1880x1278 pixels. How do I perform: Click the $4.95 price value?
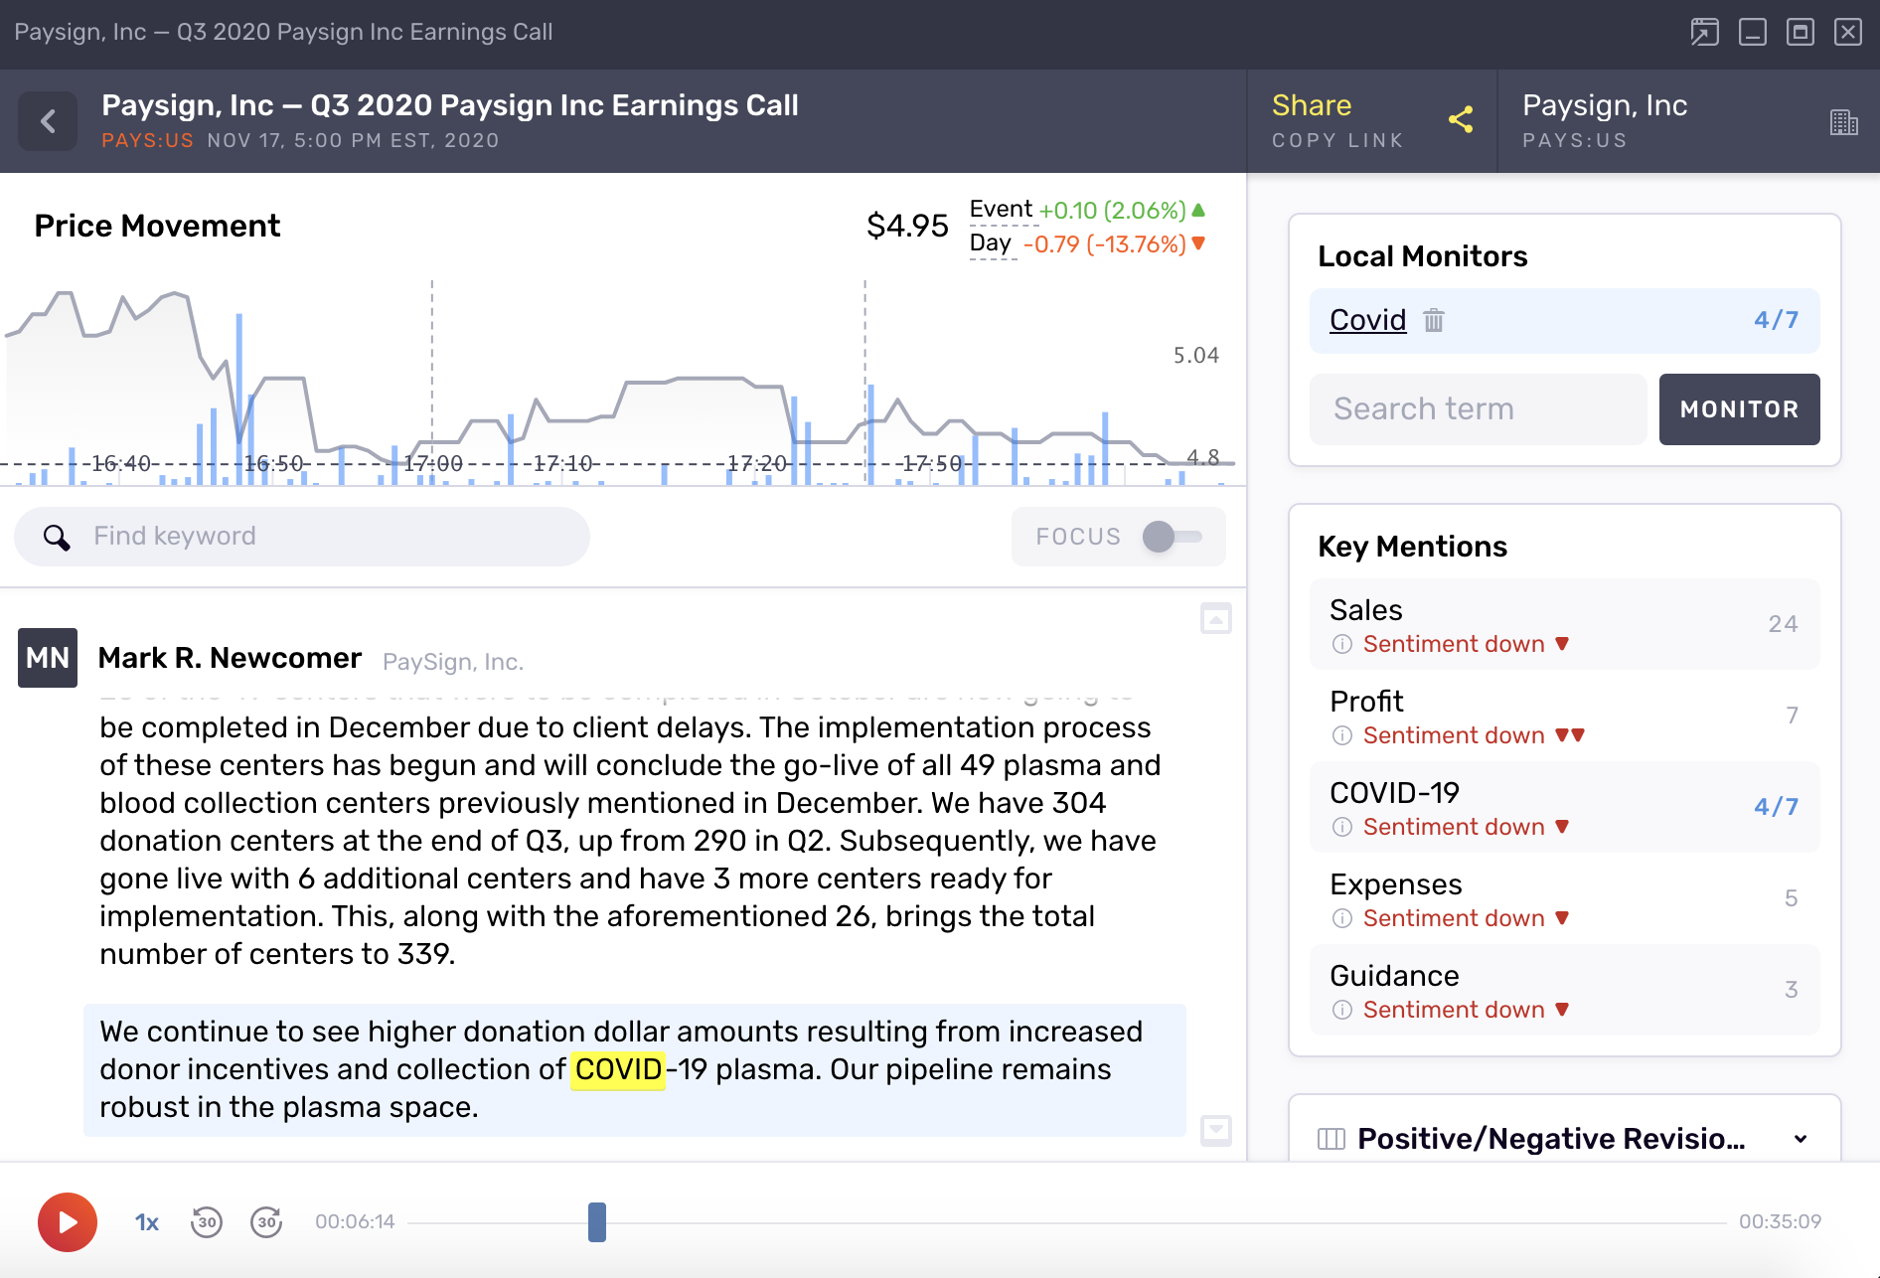tap(907, 226)
